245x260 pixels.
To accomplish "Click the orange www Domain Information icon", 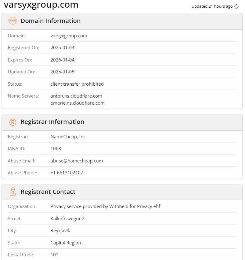I will (13, 21).
